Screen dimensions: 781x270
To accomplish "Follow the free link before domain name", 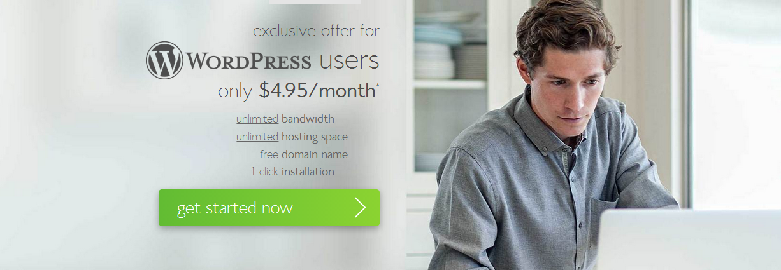I will tap(269, 154).
